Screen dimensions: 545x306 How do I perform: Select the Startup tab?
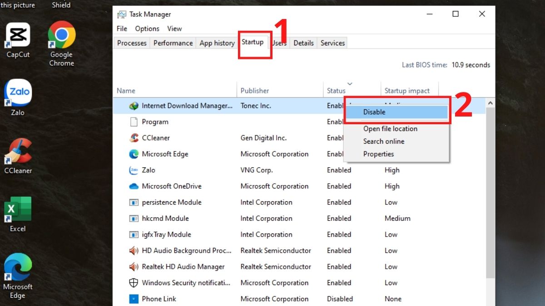253,42
